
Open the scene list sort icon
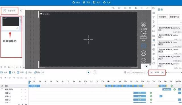pyautogui.click(x=21, y=11)
